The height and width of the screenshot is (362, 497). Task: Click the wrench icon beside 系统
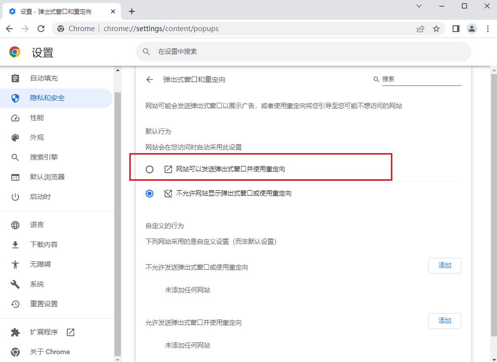(15, 284)
